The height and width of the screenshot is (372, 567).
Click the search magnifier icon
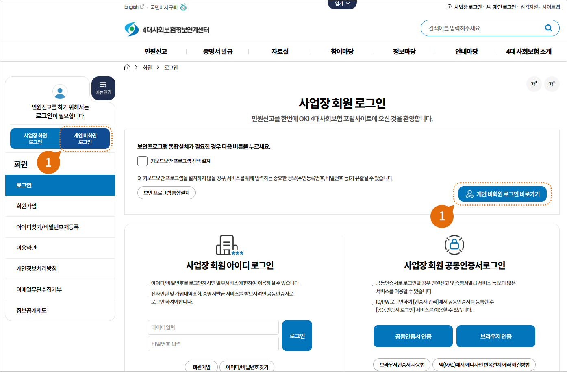coord(548,28)
